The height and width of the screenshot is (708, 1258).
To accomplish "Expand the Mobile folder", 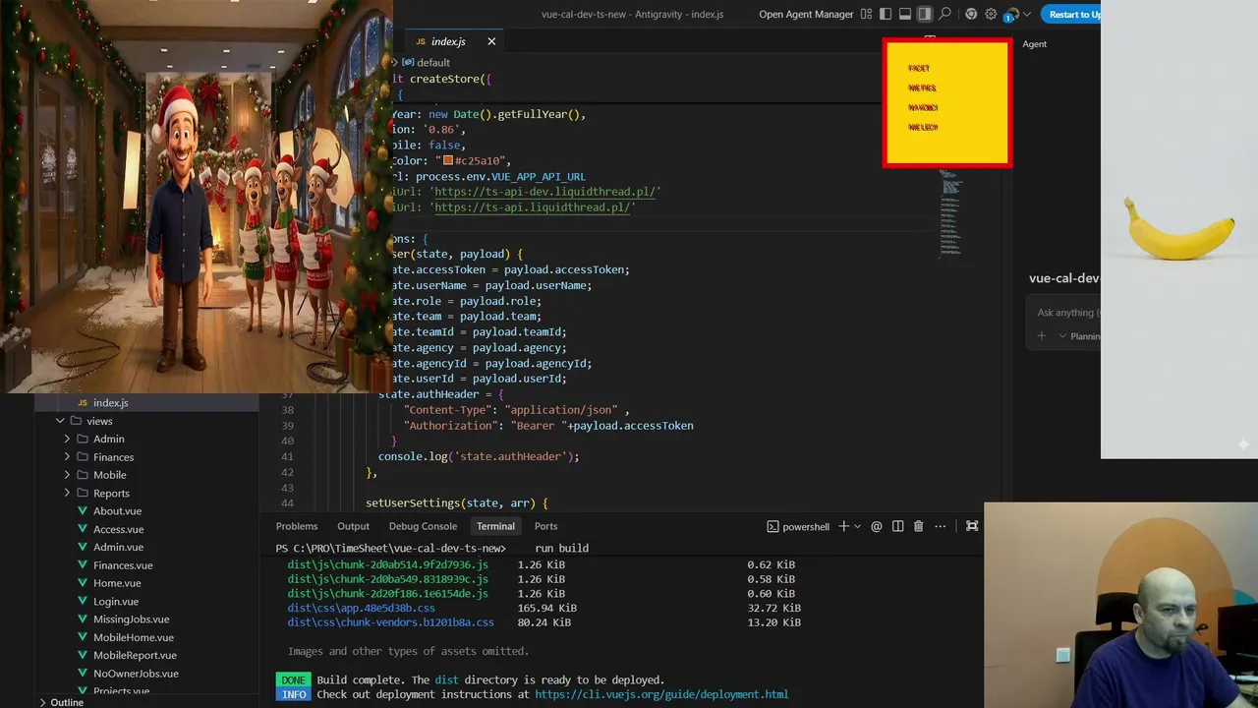I will [147, 475].
